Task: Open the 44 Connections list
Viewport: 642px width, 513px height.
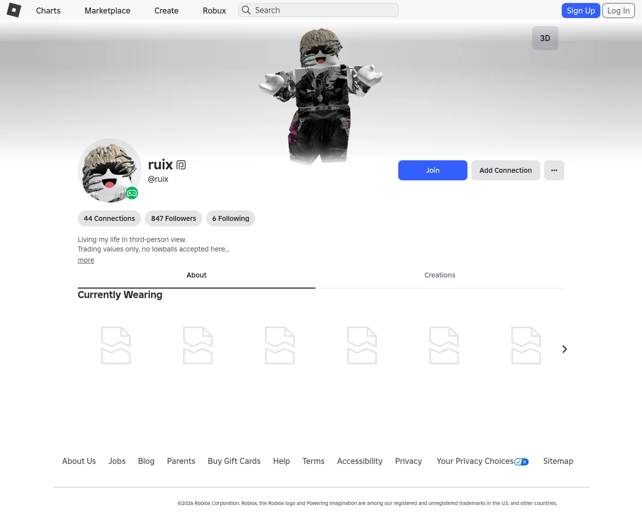Action: [x=109, y=218]
